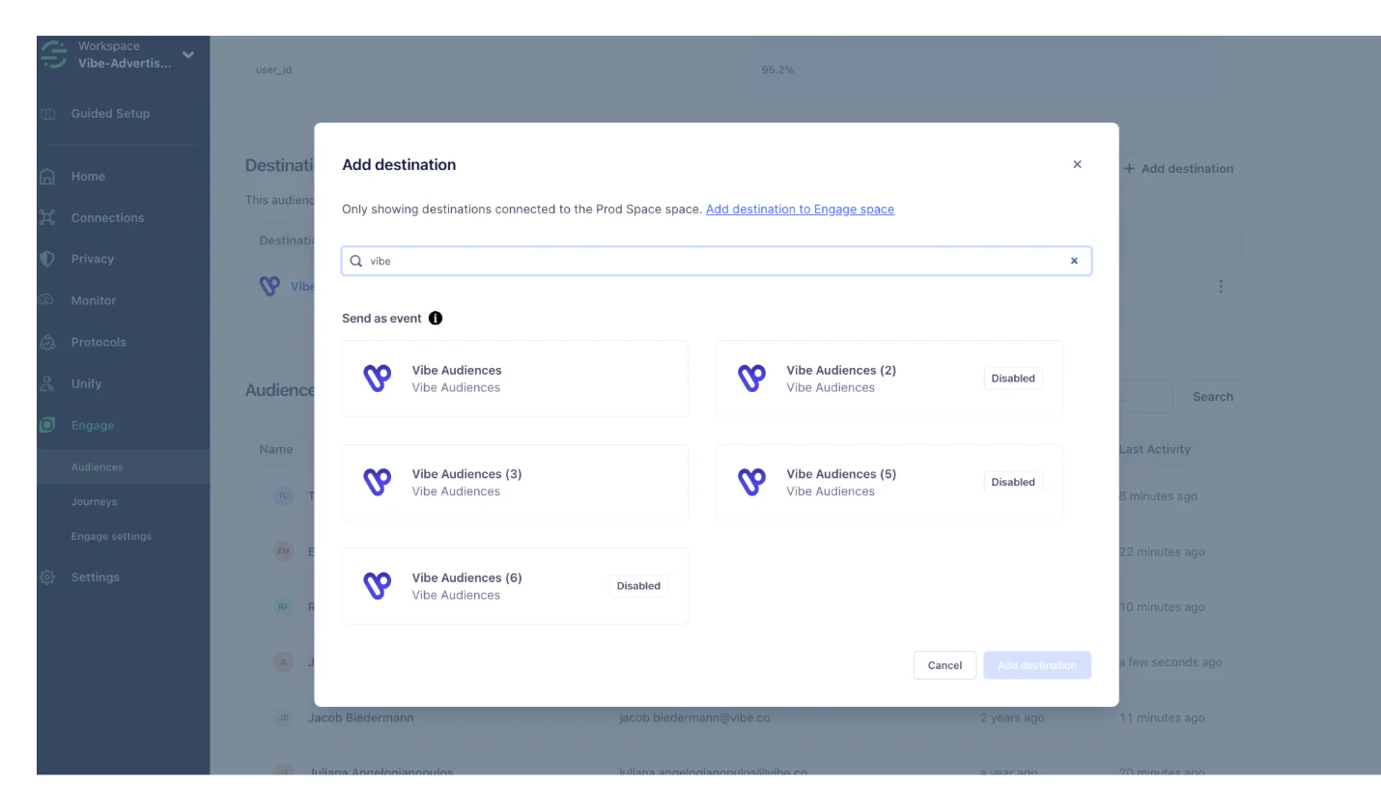The image size is (1381, 786).
Task: Click the 'a few seconds ago' activity cell
Action: (x=1170, y=662)
